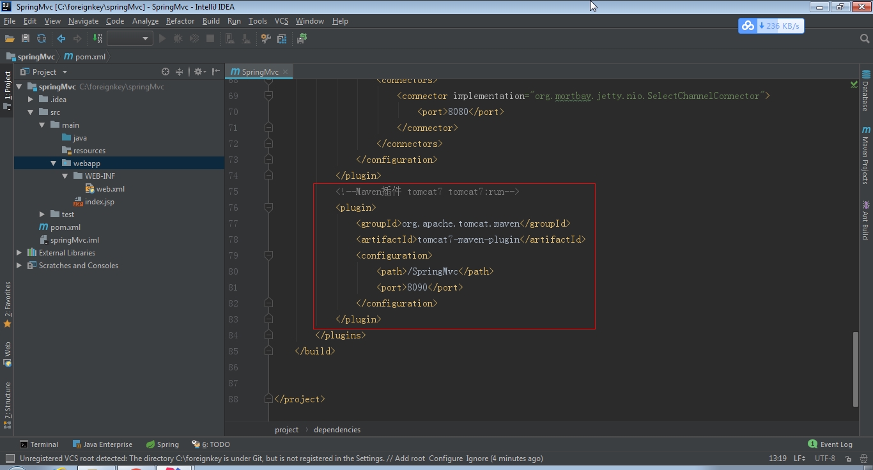
Task: Click the green chip icon at toolbar end
Action: point(302,38)
